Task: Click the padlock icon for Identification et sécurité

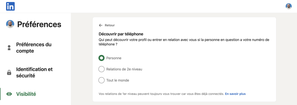Action: pyautogui.click(x=9, y=72)
